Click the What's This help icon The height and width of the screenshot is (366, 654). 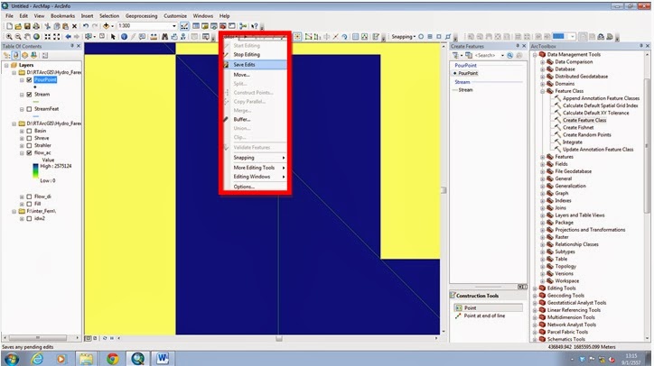(255, 26)
